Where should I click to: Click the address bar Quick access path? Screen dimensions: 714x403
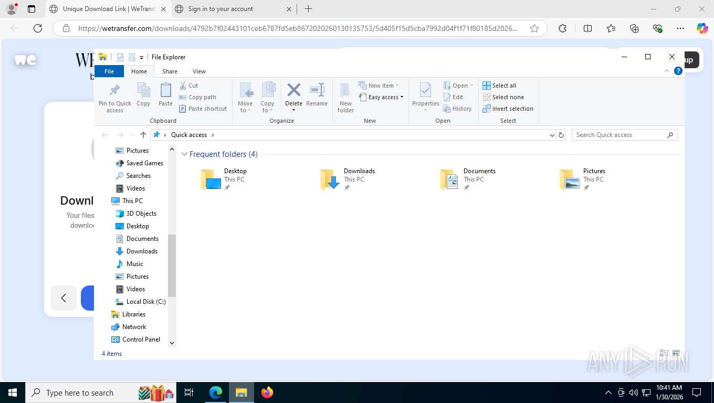189,135
